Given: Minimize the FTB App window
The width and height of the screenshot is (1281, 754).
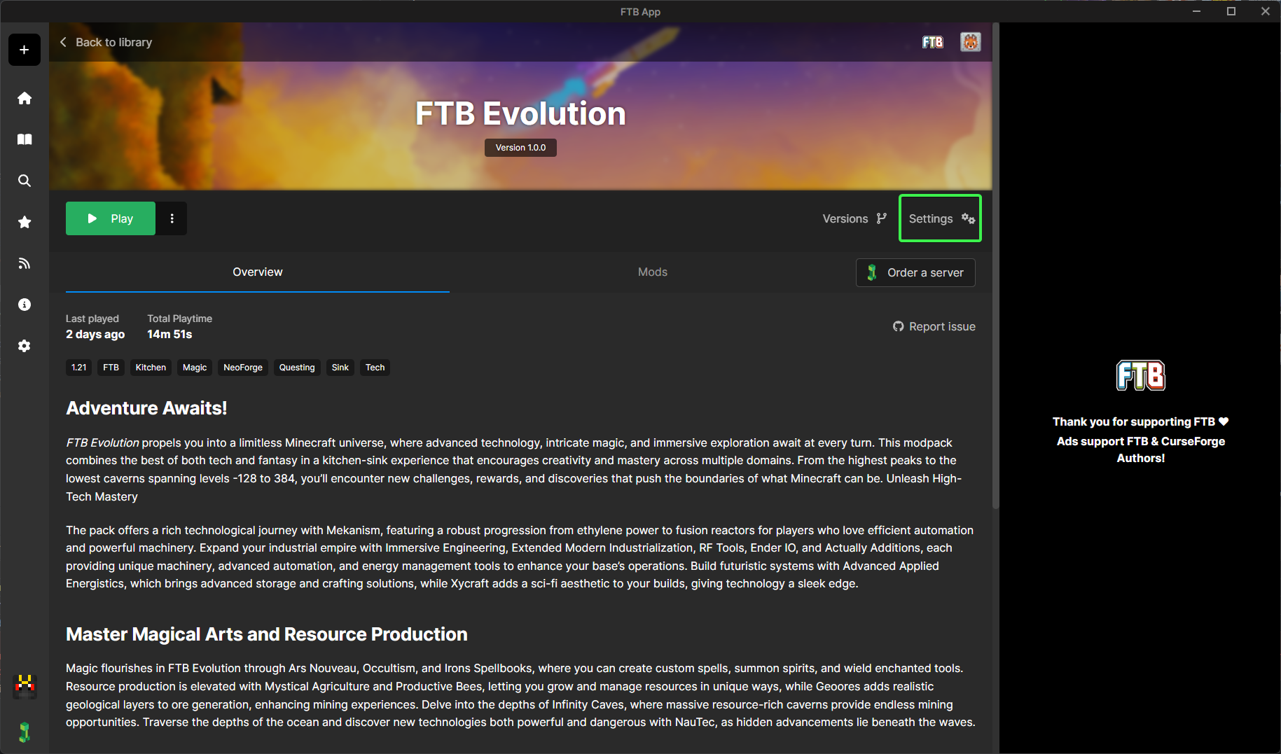Looking at the screenshot, I should [1197, 11].
